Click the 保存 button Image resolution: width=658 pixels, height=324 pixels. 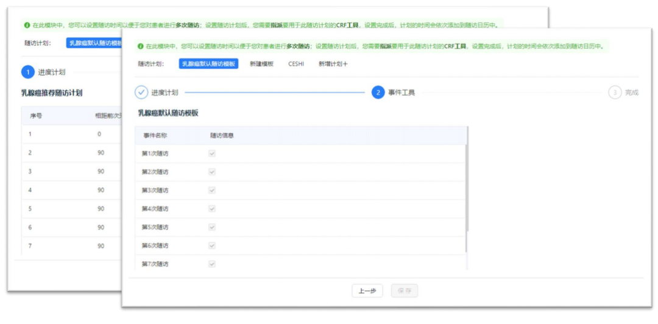click(x=404, y=291)
